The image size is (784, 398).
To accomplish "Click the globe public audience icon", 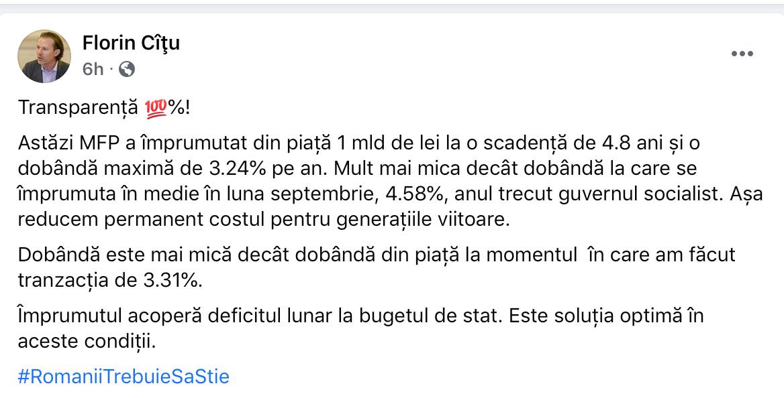I will click(x=126, y=69).
